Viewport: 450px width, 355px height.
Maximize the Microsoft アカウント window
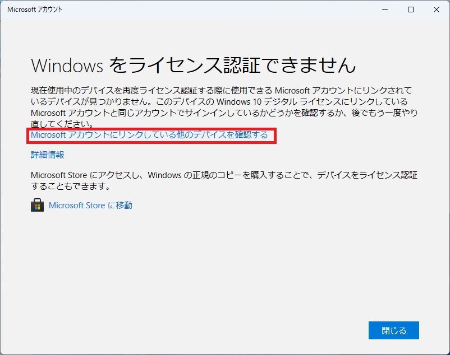click(411, 10)
